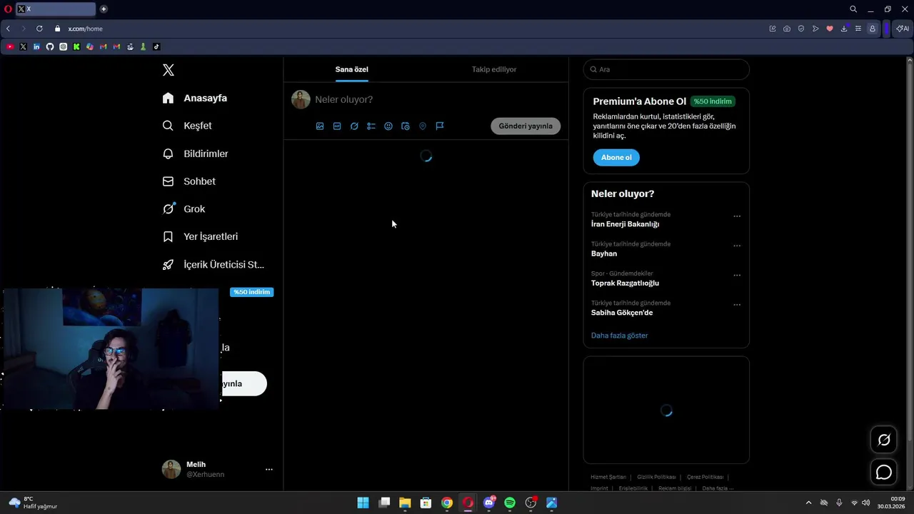Open the floating chat bubble button
The width and height of the screenshot is (914, 514).
coord(884,473)
